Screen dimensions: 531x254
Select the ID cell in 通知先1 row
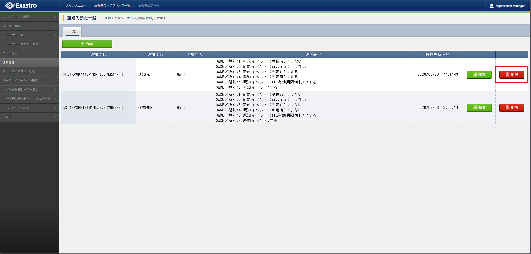(x=99, y=75)
